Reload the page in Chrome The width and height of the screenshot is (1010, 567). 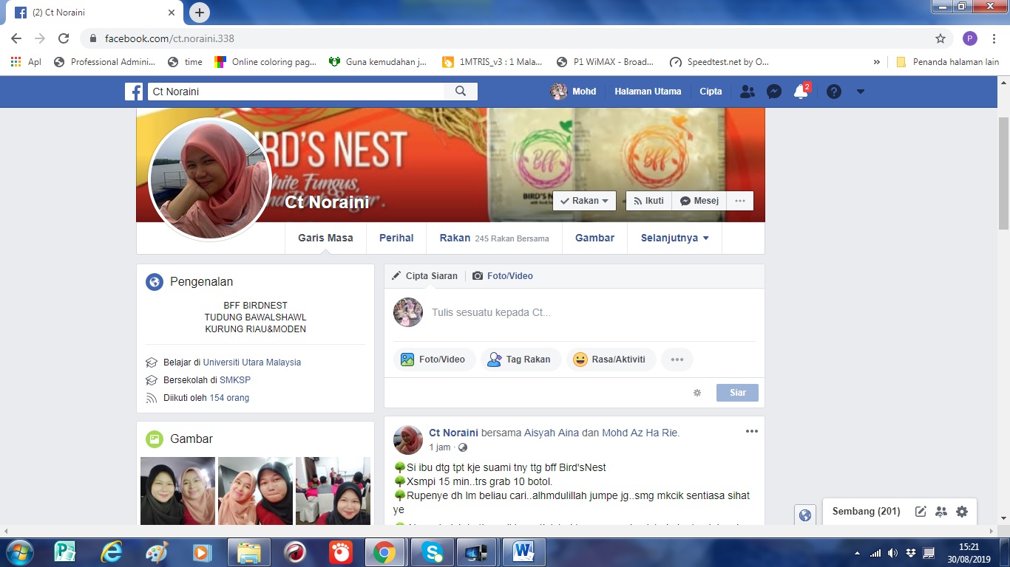click(64, 38)
